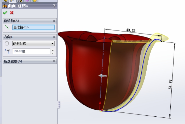Switch to the ConfigurationManager tab

click(19, 1)
